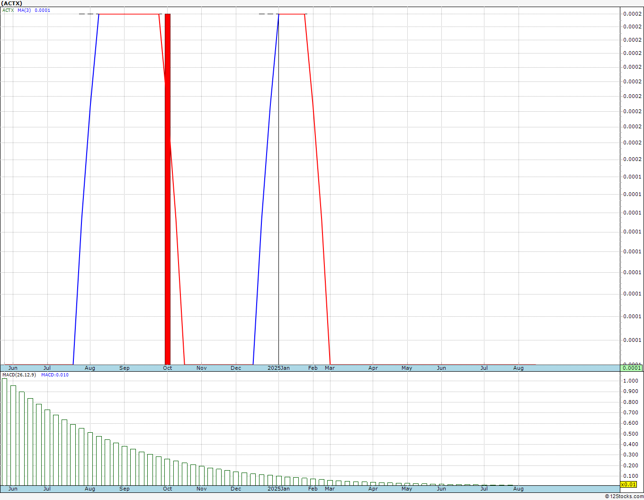Select the green ACTX legend label
The height and width of the screenshot is (500, 644).
coord(8,10)
